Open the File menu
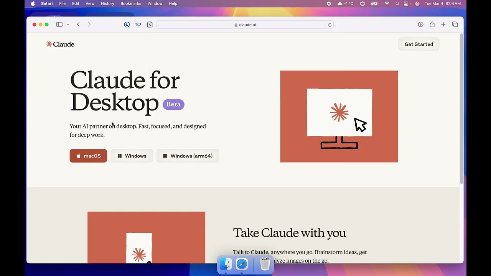 62,3
